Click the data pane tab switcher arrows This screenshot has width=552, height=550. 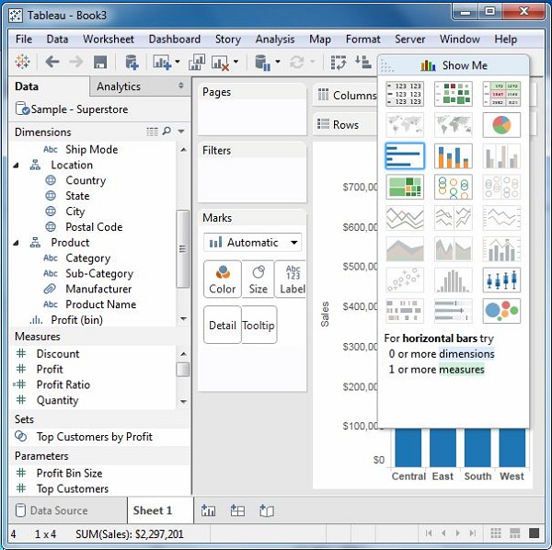(x=181, y=86)
